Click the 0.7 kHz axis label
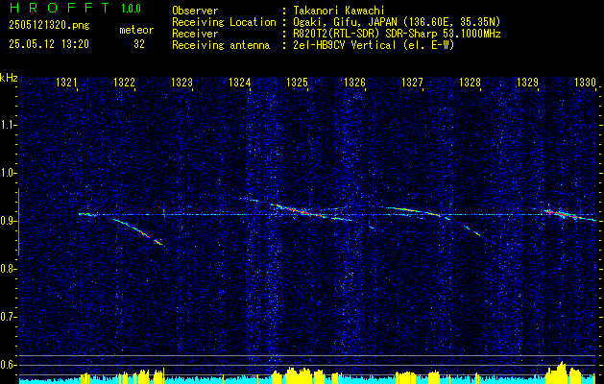604x384 pixels. pos(7,317)
